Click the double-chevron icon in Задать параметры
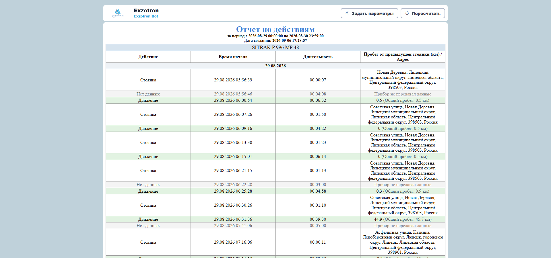The height and width of the screenshot is (258, 551). (x=347, y=13)
